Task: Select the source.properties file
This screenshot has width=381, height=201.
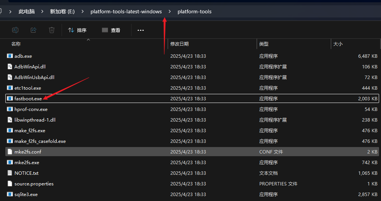Action: pos(34,184)
